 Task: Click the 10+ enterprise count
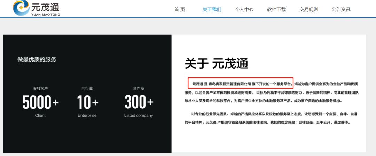[87, 102]
